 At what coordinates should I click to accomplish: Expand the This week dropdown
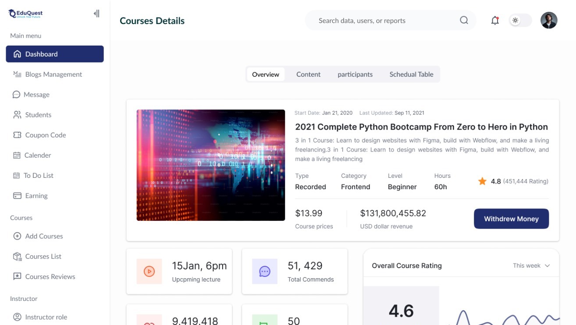click(x=531, y=265)
